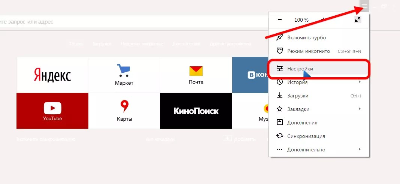Viewport: 400px width, 184px height.
Task: Open the Закладки menu entry
Action: [x=319, y=109]
